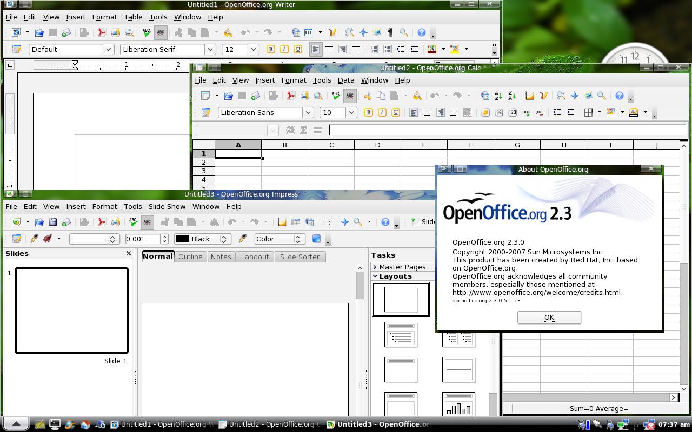Open the Apply Style dropdown showing Default
The height and width of the screenshot is (432, 692).
(x=108, y=49)
